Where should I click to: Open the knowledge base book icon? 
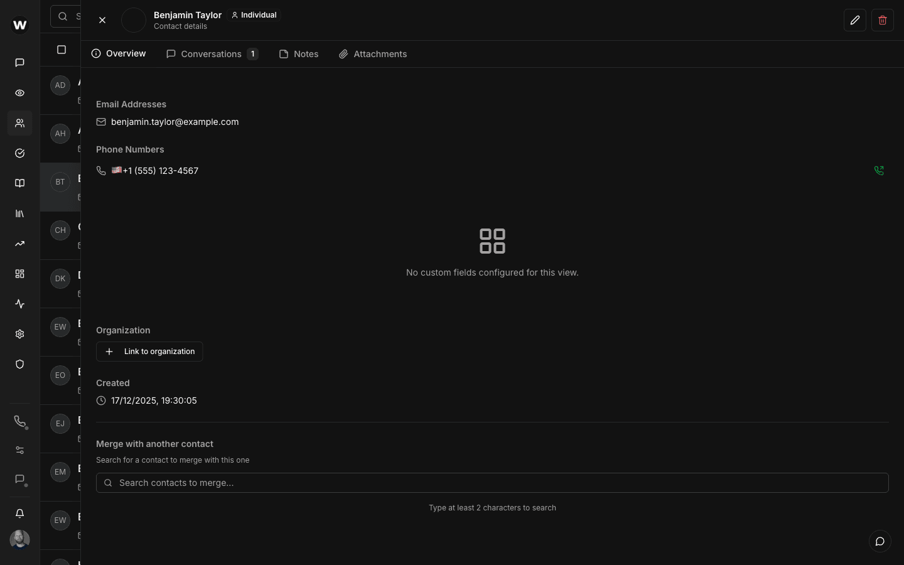click(19, 183)
